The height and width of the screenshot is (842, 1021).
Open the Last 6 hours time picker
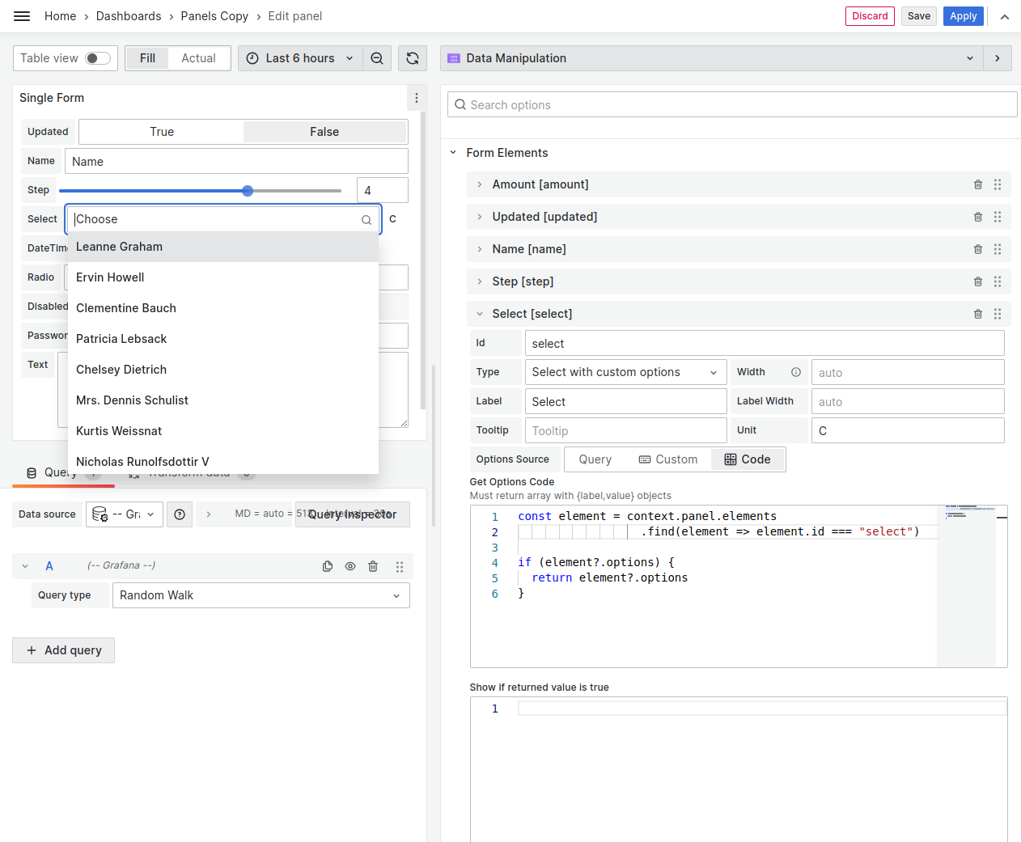pos(299,57)
